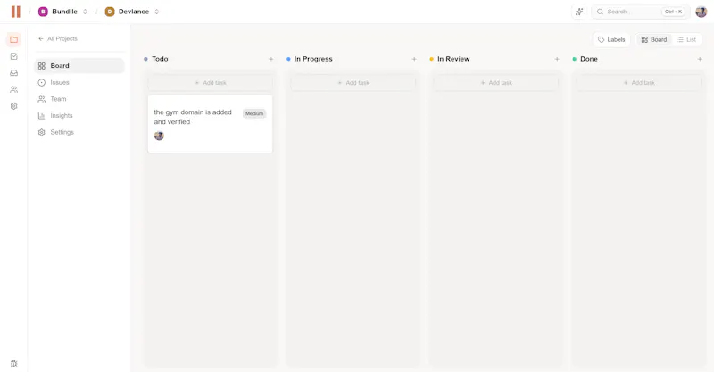The image size is (714, 372).
Task: Select Issues in the sidebar
Action: pos(79,82)
